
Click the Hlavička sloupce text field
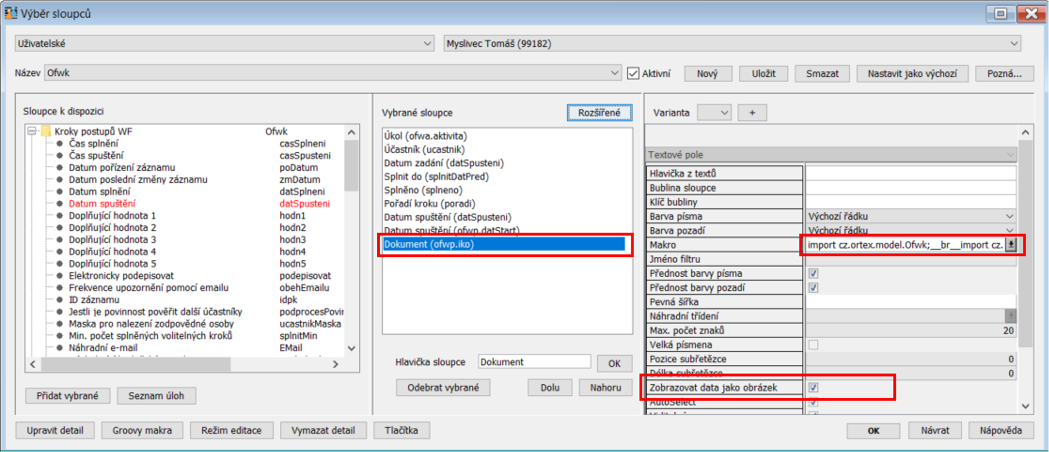coord(533,362)
